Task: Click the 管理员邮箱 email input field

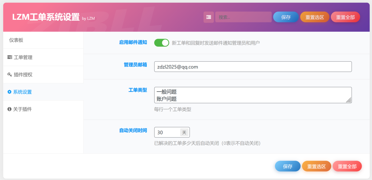Action: [x=253, y=66]
